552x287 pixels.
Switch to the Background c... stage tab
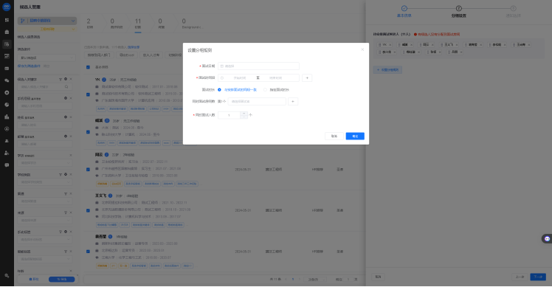coord(192,24)
